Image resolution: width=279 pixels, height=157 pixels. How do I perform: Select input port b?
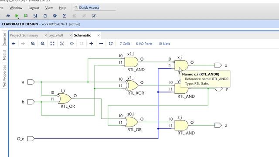click(31, 102)
